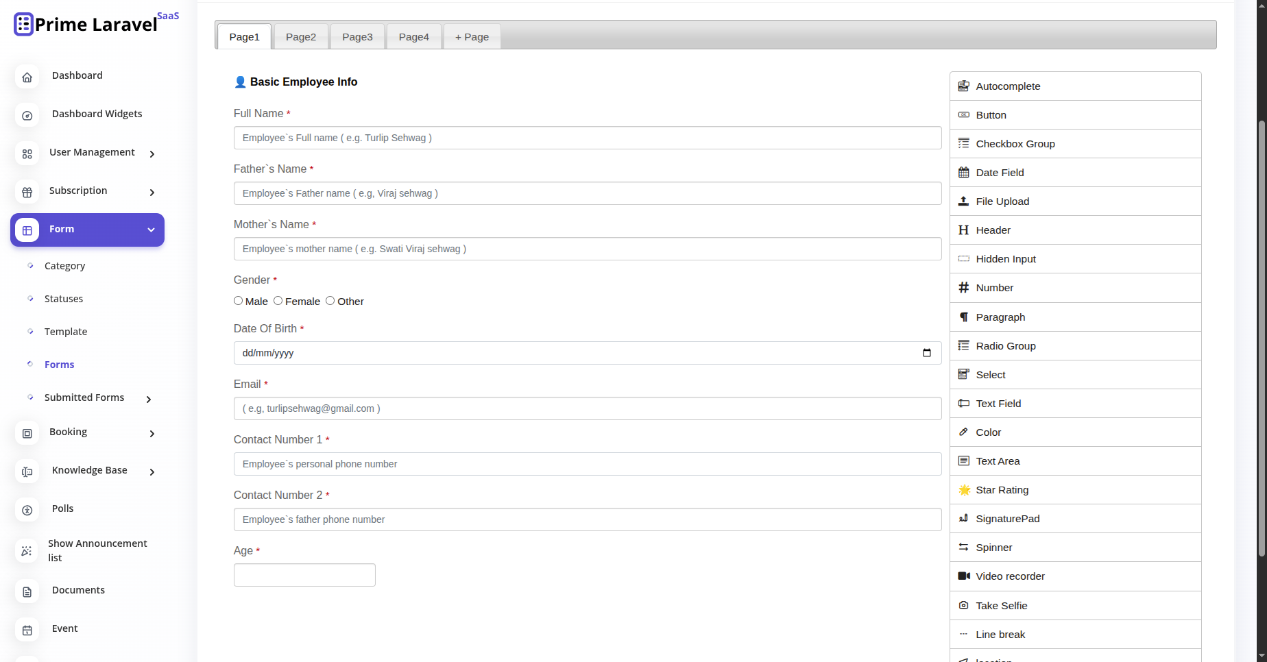The height and width of the screenshot is (662, 1267).
Task: Click the File Upload arrow icon
Action: [963, 201]
